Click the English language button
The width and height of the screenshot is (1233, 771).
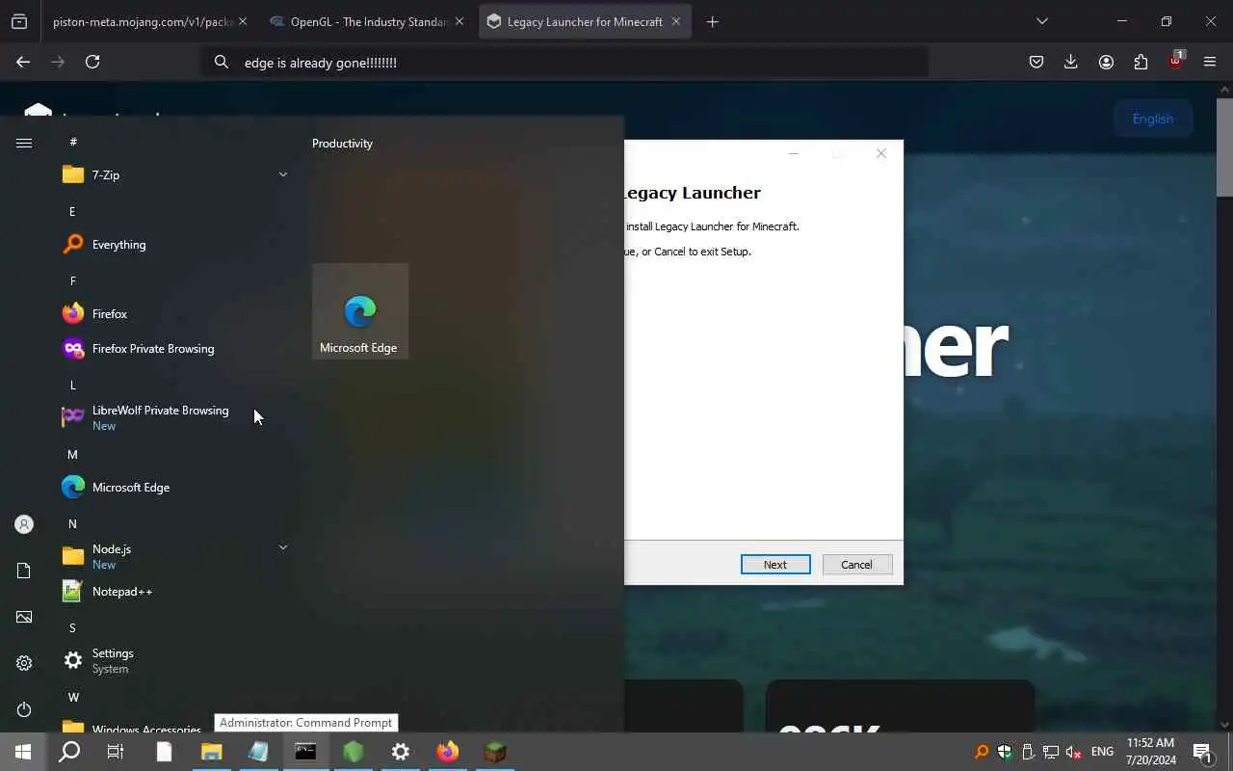click(x=1153, y=119)
